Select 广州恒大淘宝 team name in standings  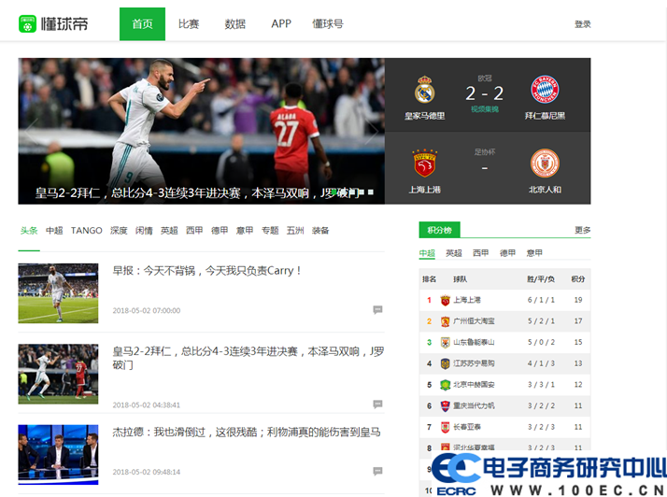pos(474,320)
